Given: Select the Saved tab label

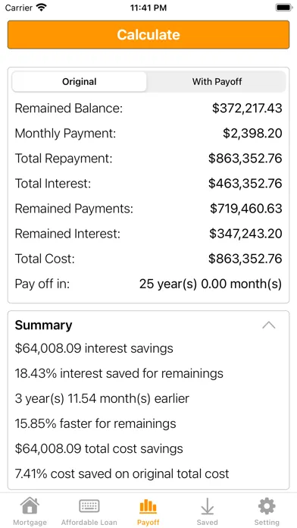Looking at the screenshot, I should tap(207, 523).
